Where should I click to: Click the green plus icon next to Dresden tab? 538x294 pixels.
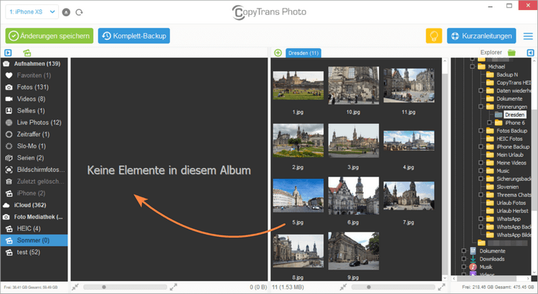coord(278,53)
